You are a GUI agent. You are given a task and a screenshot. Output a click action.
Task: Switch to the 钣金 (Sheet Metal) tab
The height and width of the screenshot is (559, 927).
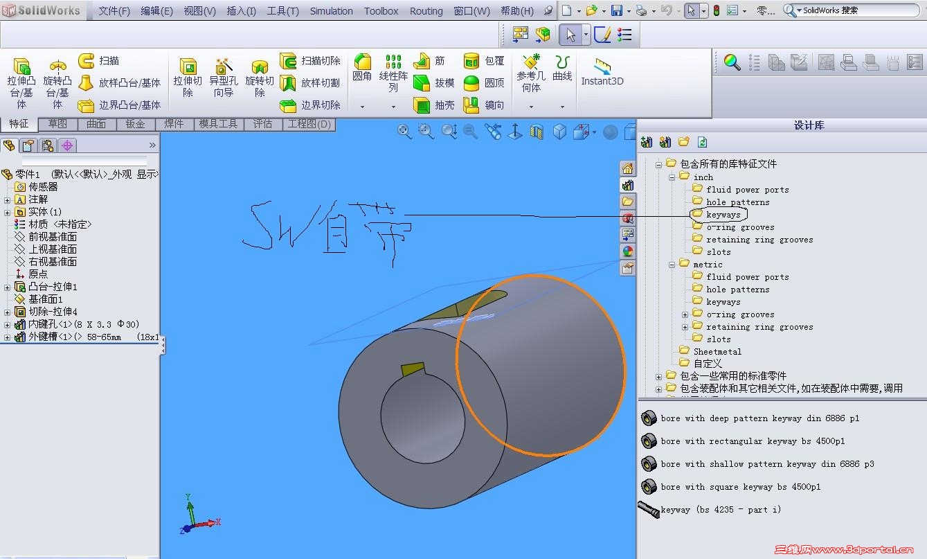point(135,124)
